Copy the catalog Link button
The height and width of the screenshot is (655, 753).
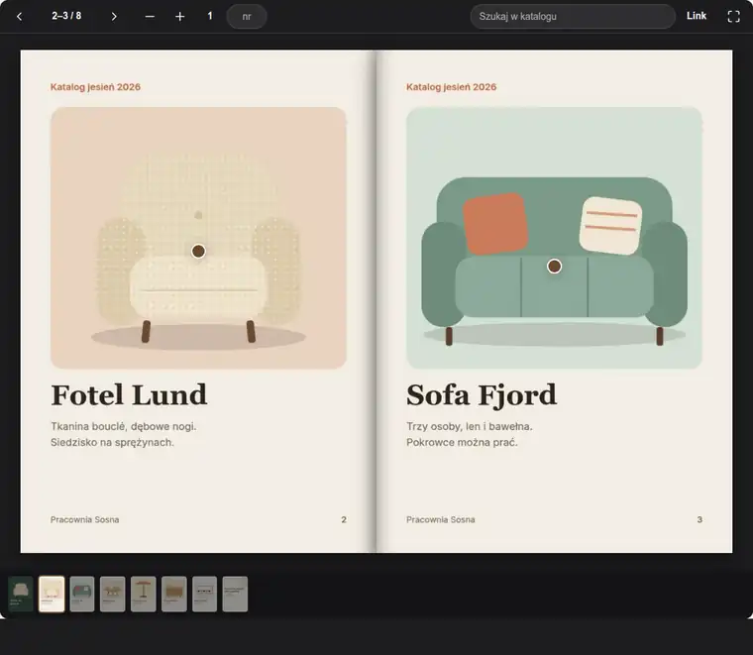point(697,16)
